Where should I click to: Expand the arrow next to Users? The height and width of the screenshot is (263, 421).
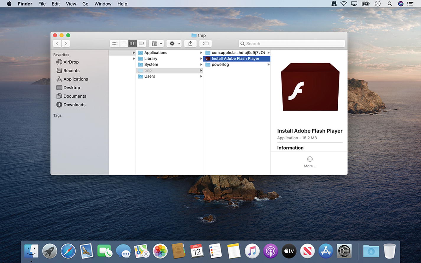coord(201,76)
